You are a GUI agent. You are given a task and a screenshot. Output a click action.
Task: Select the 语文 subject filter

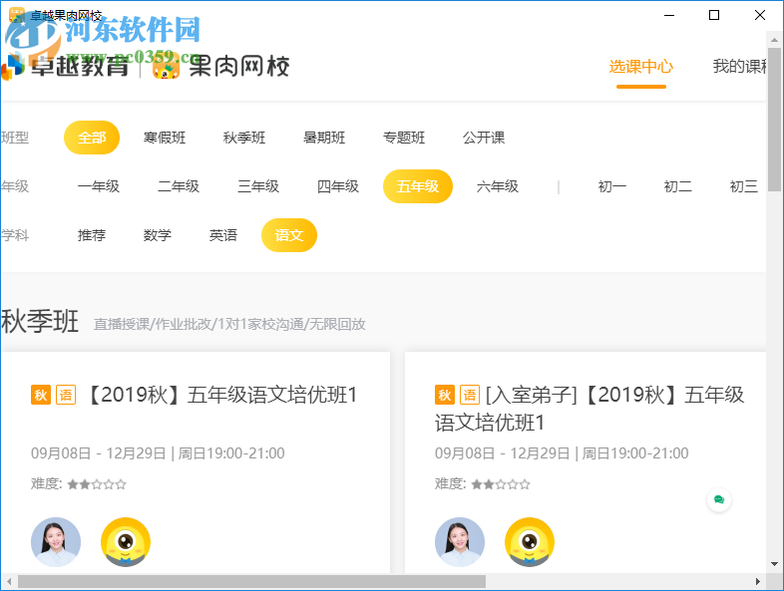click(289, 235)
